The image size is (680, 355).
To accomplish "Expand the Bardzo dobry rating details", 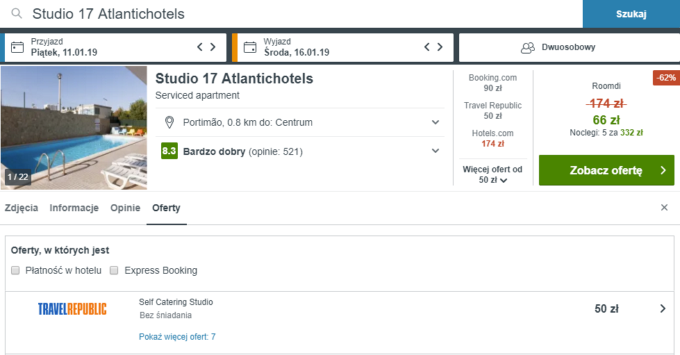I will pos(436,151).
